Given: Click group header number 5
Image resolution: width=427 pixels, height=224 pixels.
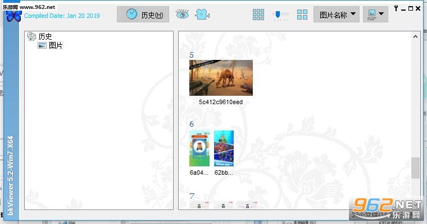Looking at the screenshot, I should point(192,55).
